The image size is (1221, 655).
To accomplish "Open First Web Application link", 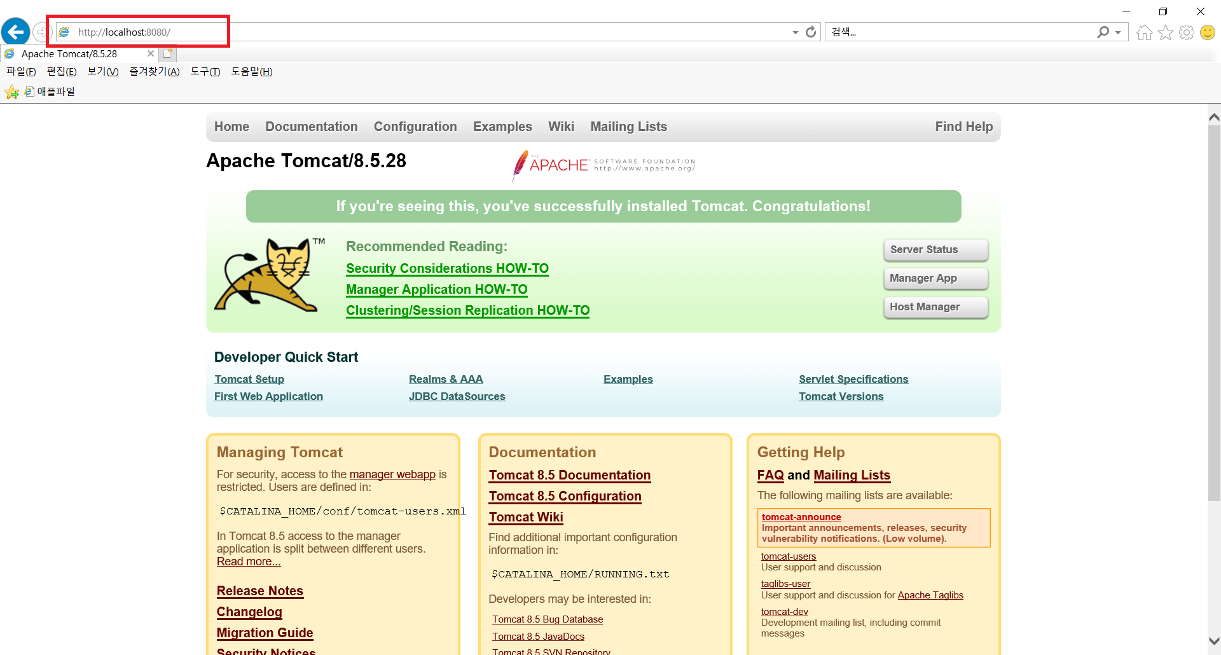I will (268, 396).
